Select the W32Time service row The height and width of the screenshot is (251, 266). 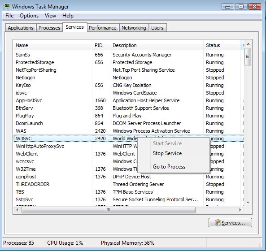(128, 169)
